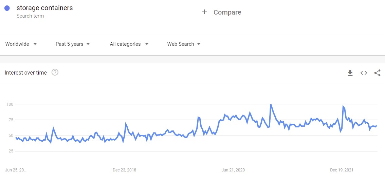
Task: Click the embed code icon
Action: [364, 73]
